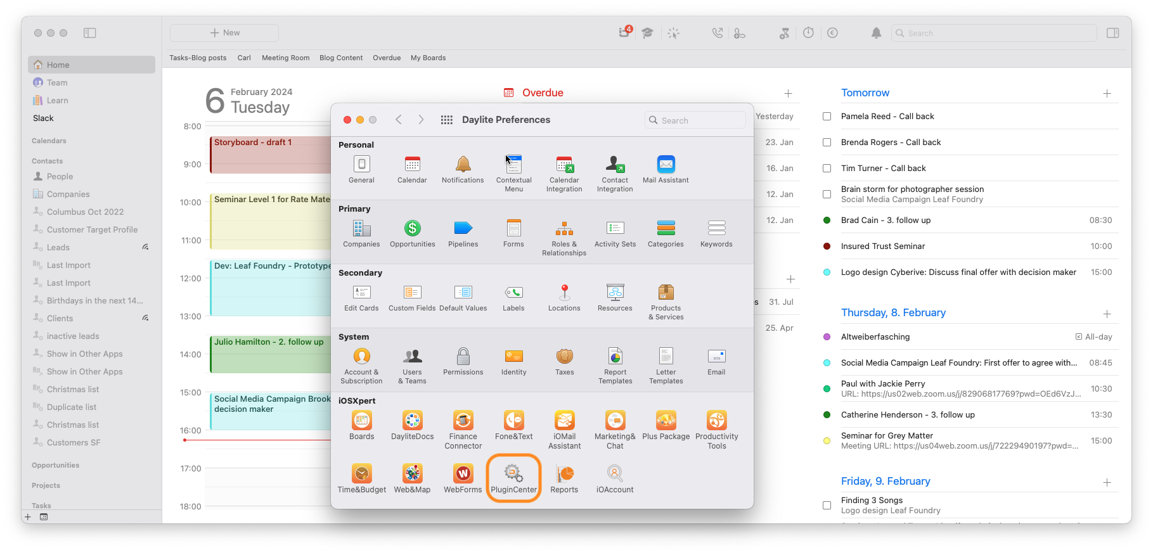Open the Forms preferences pane
The height and width of the screenshot is (550, 1153).
click(x=513, y=233)
